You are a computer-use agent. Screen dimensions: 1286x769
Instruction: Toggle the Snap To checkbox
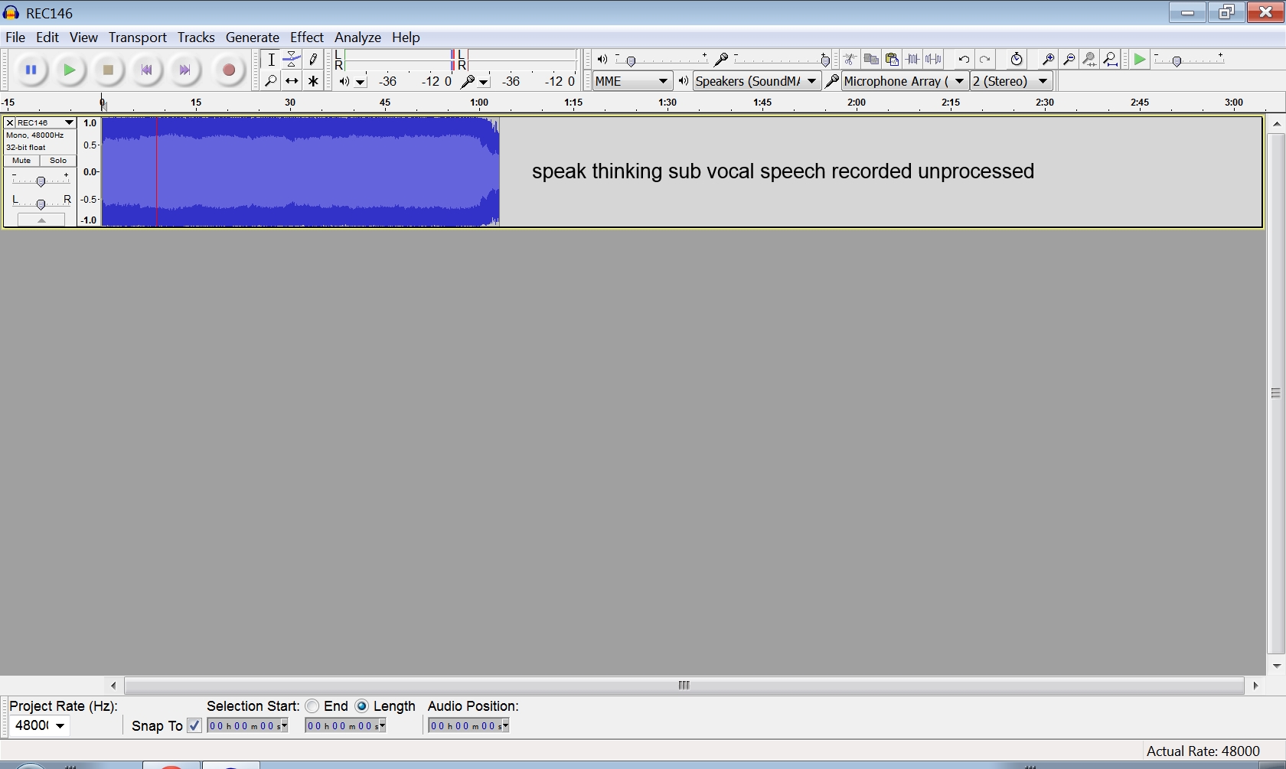(194, 725)
